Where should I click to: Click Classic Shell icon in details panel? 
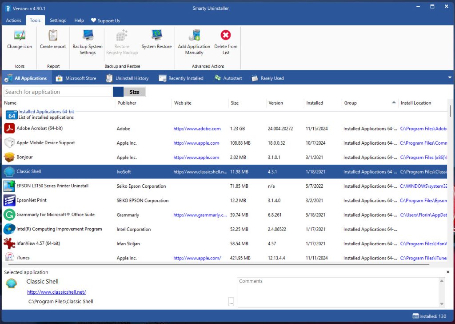(11, 283)
